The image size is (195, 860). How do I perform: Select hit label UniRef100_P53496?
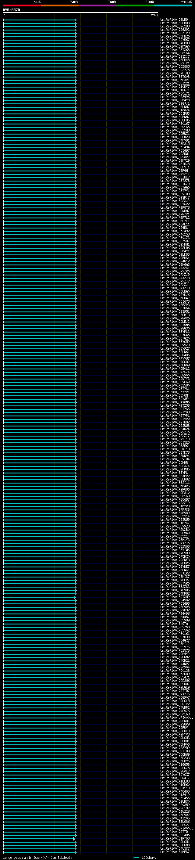coord(175,97)
